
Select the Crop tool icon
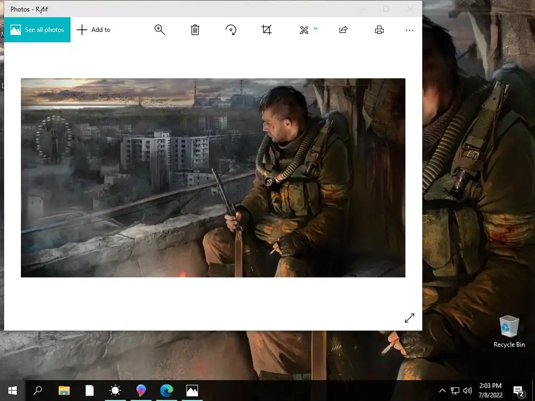coord(266,30)
